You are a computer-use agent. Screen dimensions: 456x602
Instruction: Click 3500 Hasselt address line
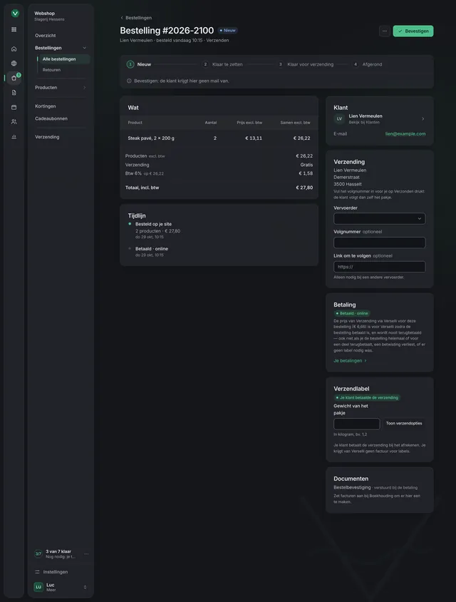pyautogui.click(x=348, y=184)
